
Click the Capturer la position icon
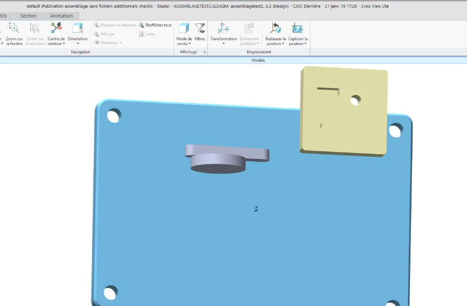[297, 28]
